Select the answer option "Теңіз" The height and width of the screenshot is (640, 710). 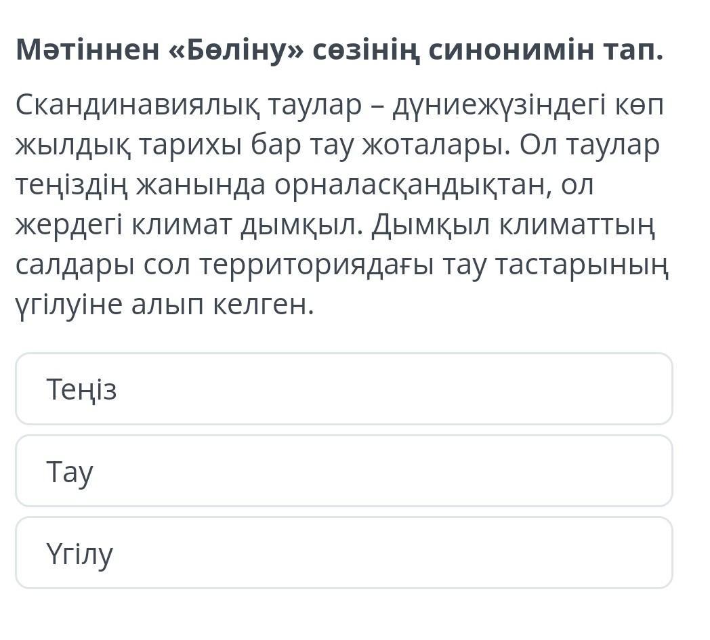click(343, 389)
